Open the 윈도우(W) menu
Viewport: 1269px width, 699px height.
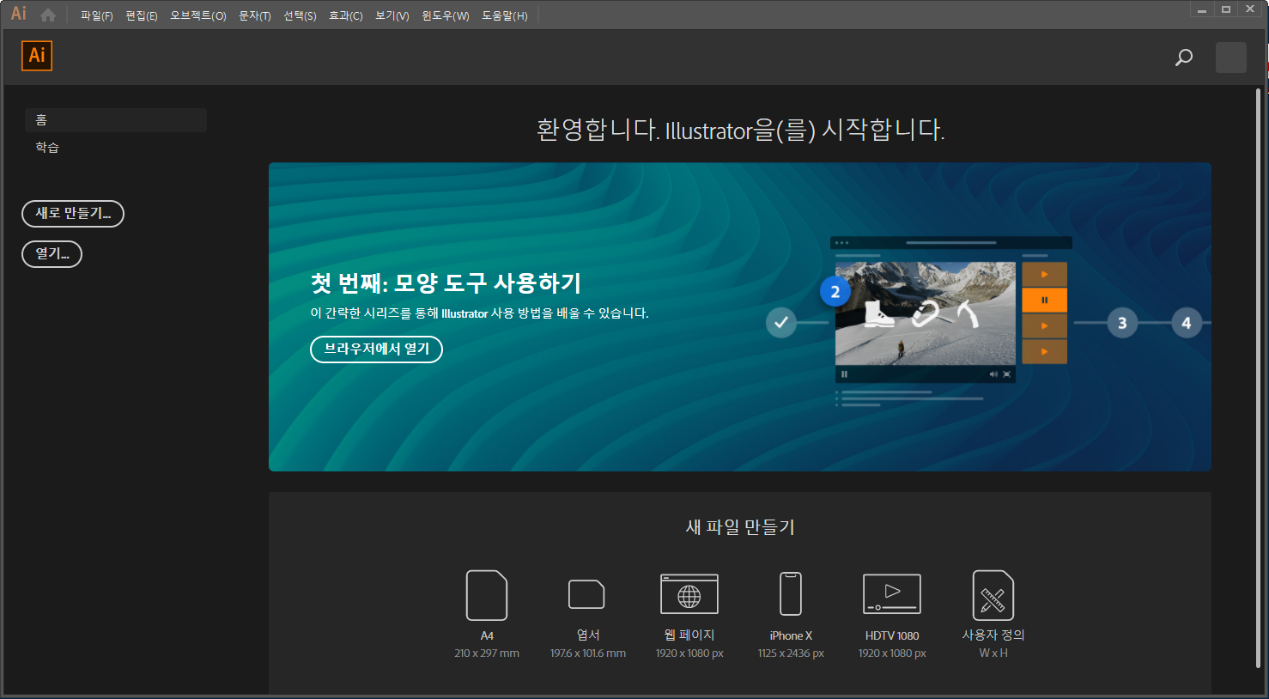(x=446, y=15)
